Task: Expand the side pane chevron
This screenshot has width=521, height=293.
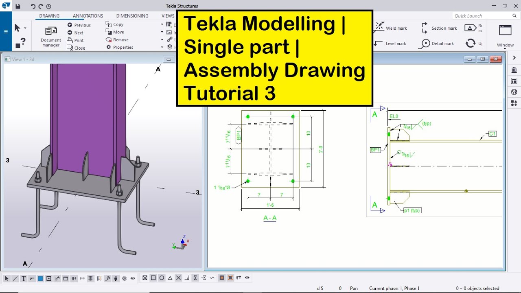Action: [x=514, y=58]
